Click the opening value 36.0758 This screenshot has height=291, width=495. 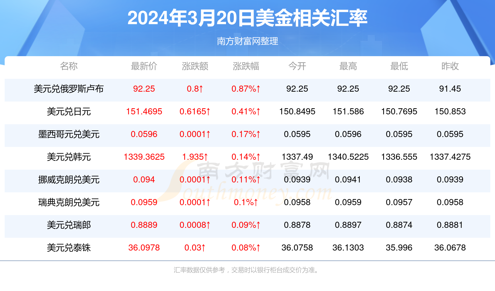[297, 248]
